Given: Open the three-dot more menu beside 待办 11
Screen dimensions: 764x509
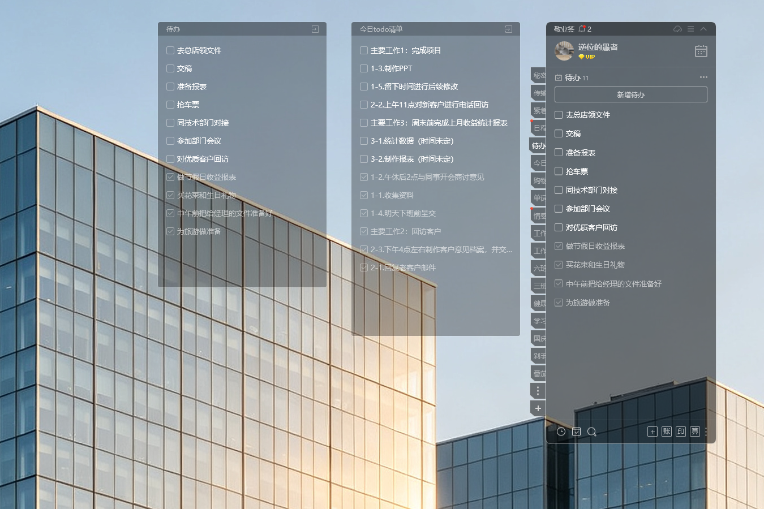Looking at the screenshot, I should click(703, 77).
